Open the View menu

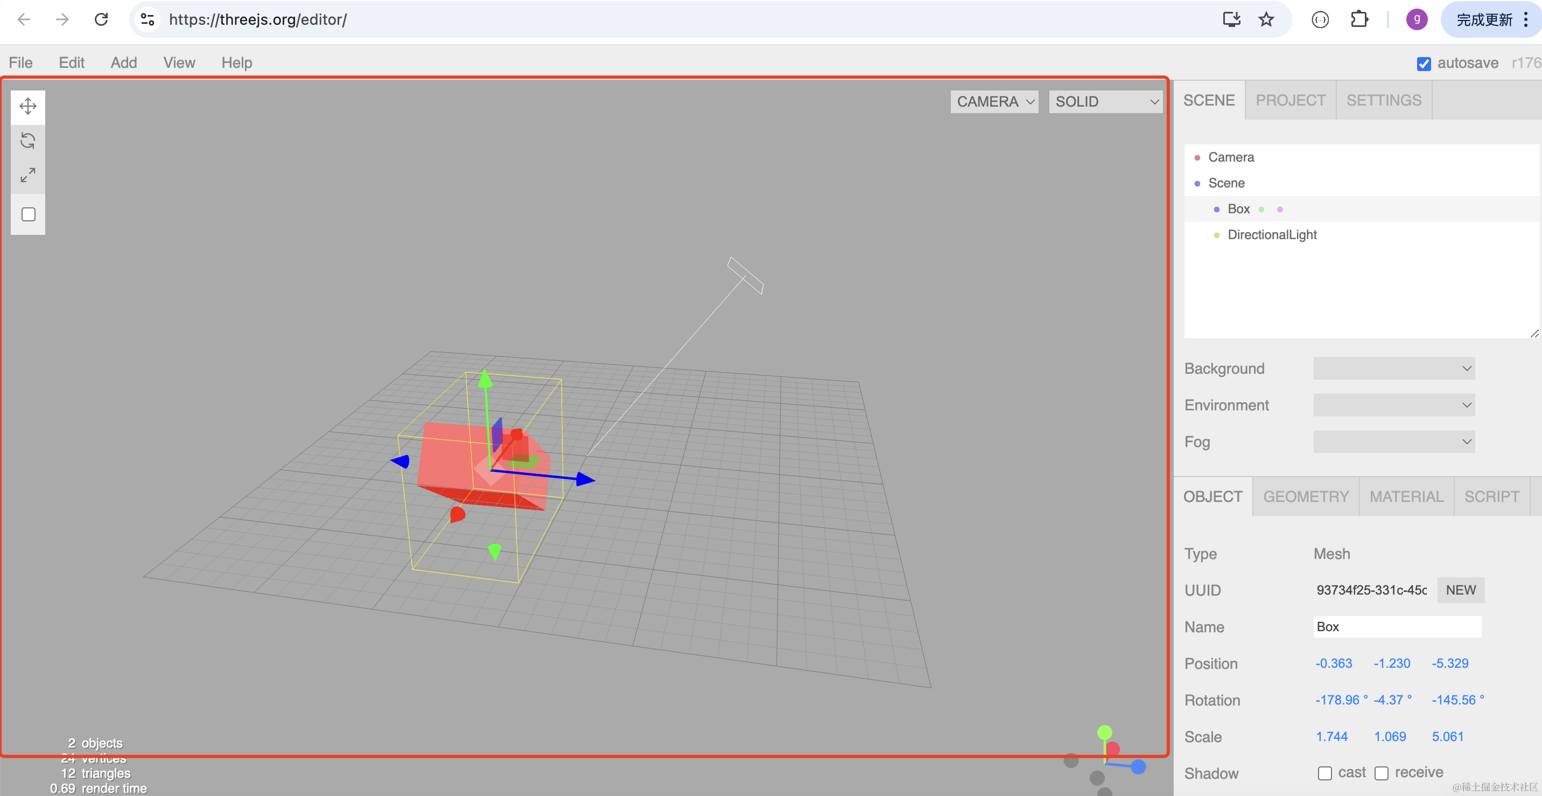coord(180,63)
